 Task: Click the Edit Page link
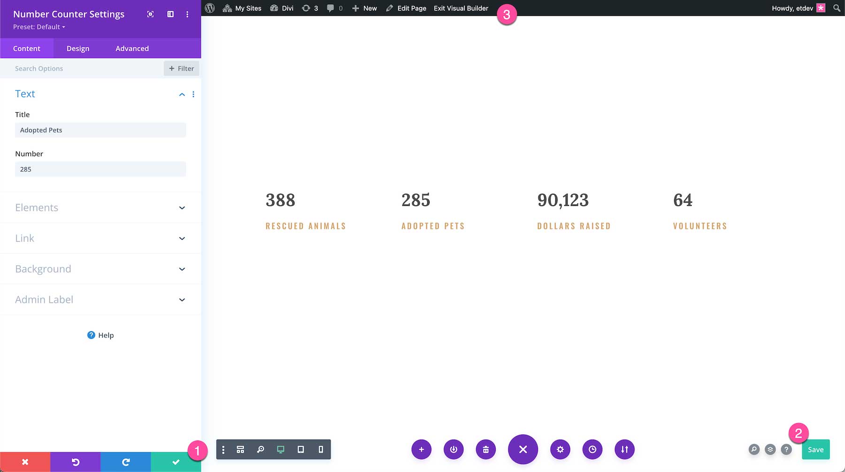pos(407,8)
